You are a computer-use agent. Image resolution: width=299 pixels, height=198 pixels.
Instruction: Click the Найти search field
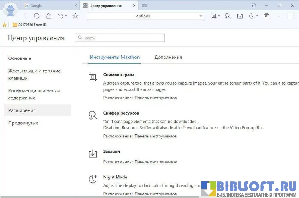[120, 38]
